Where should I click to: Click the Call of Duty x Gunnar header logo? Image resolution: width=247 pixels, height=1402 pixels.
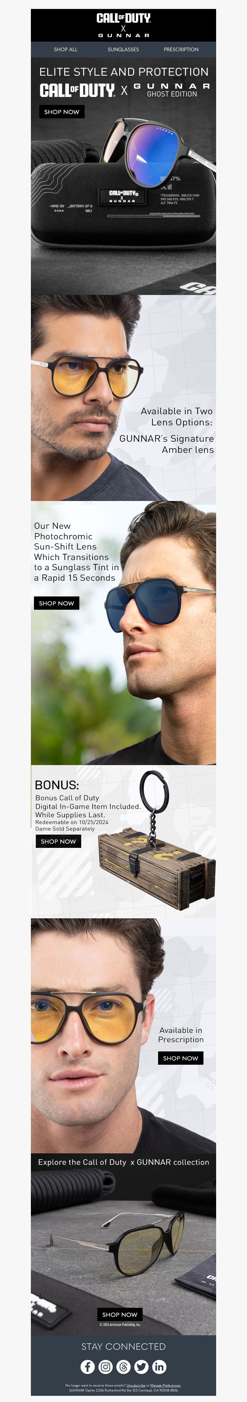(x=124, y=25)
